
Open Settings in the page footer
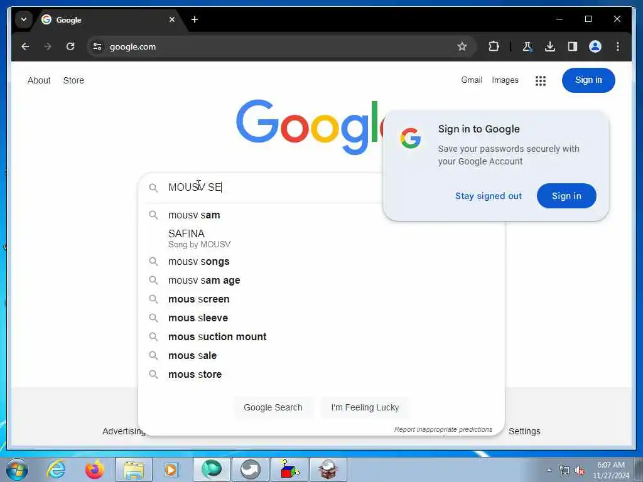[524, 431]
